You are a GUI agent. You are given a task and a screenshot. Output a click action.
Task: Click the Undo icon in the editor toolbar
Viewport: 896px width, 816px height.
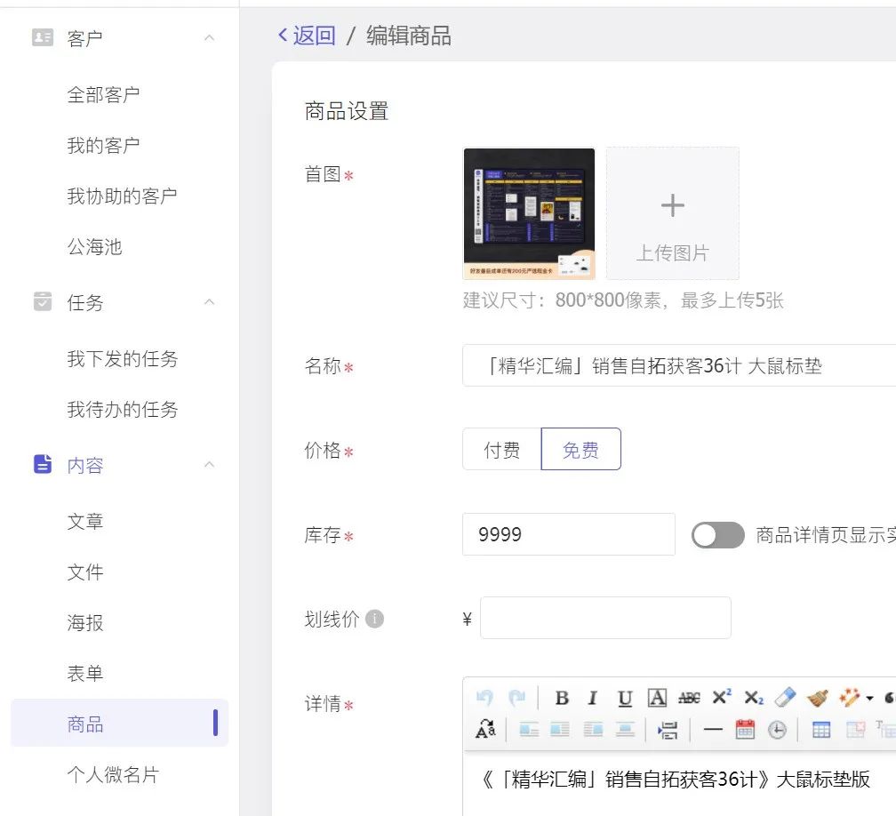pyautogui.click(x=487, y=697)
